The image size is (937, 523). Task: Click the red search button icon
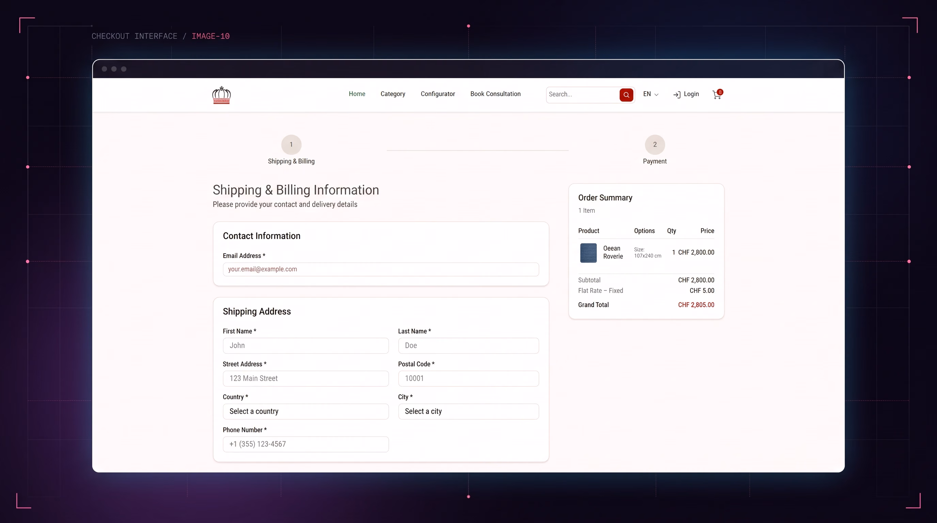pos(626,95)
